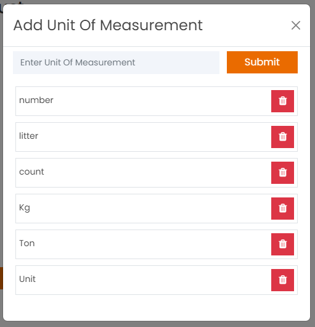This screenshot has width=315, height=327.
Task: Click the litter text label
Action: (x=28, y=136)
